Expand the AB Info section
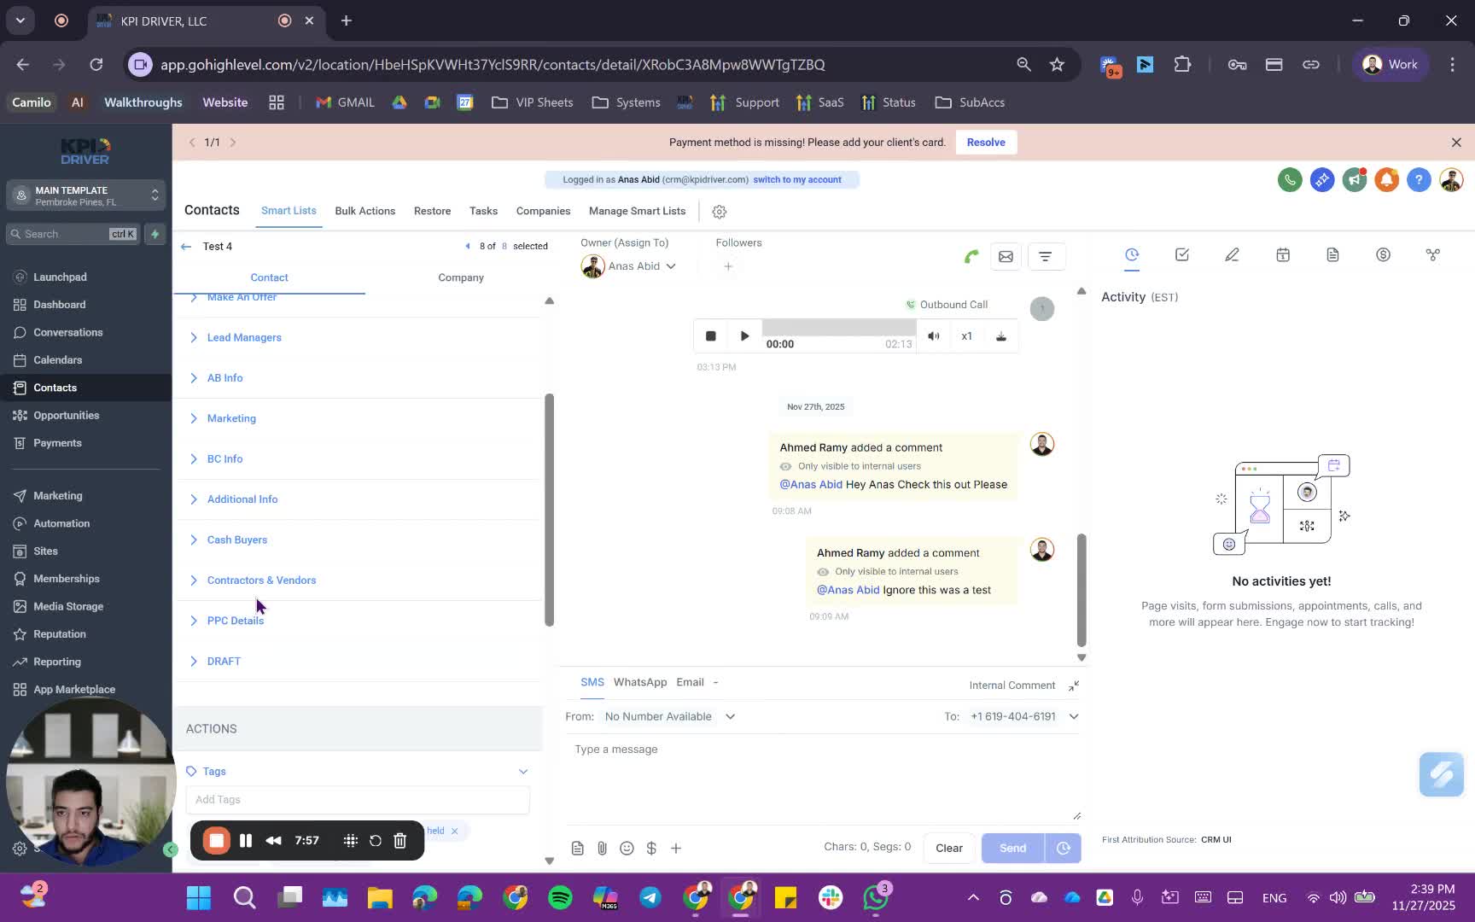Screen dimensions: 1475x922 pyautogui.click(x=224, y=378)
